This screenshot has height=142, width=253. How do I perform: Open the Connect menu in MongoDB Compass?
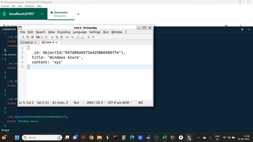click(5, 6)
